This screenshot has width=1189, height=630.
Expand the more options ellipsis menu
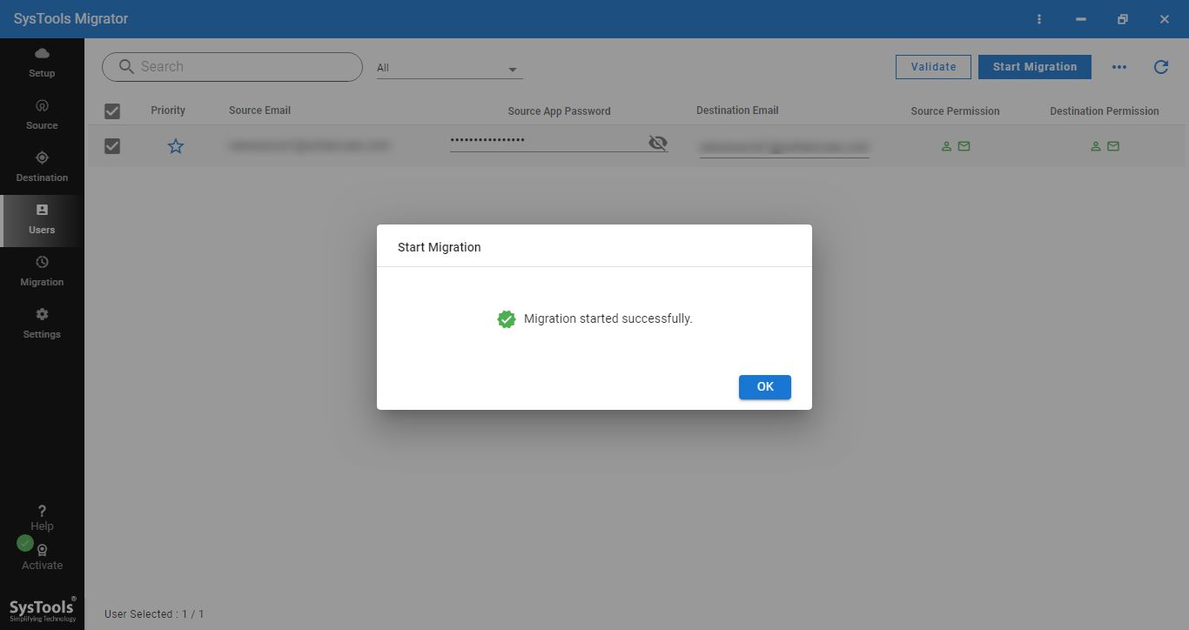1119,66
